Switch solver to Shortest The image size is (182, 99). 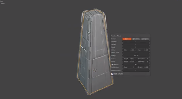tap(136, 39)
